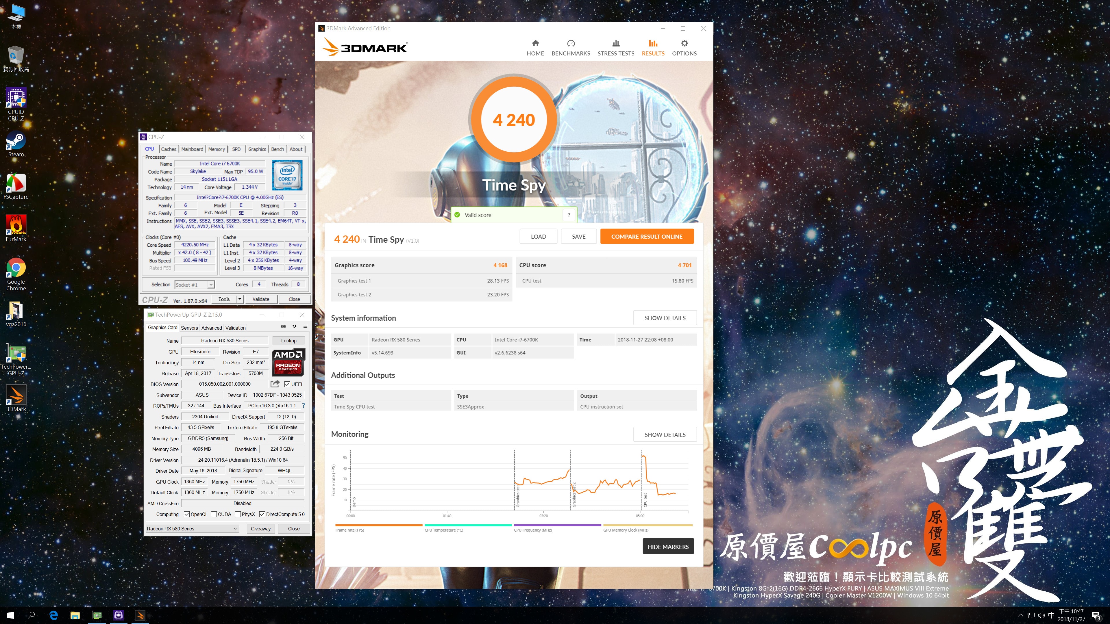This screenshot has width=1110, height=624.
Task: Refresh GPU-Z data with refresh icon
Action: tap(294, 326)
